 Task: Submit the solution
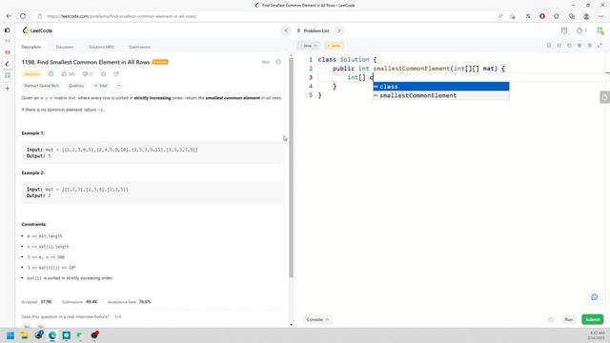(593, 319)
